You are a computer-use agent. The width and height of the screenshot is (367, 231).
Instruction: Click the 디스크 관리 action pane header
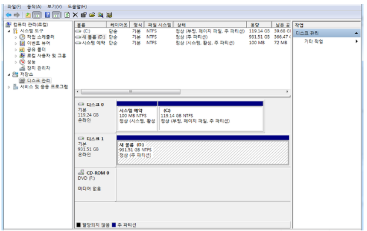(327, 33)
